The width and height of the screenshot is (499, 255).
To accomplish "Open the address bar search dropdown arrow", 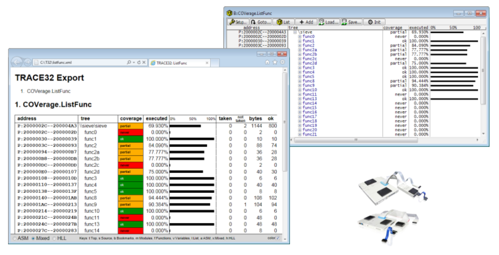I will (x=134, y=63).
